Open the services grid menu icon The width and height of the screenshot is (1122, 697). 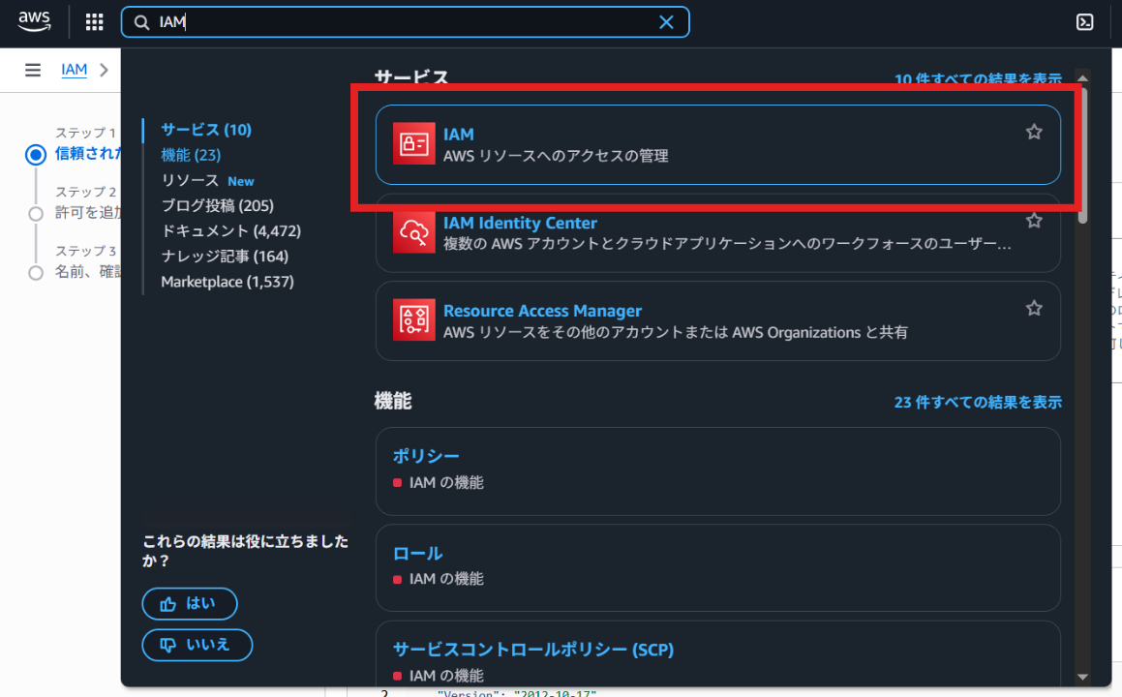(x=95, y=22)
